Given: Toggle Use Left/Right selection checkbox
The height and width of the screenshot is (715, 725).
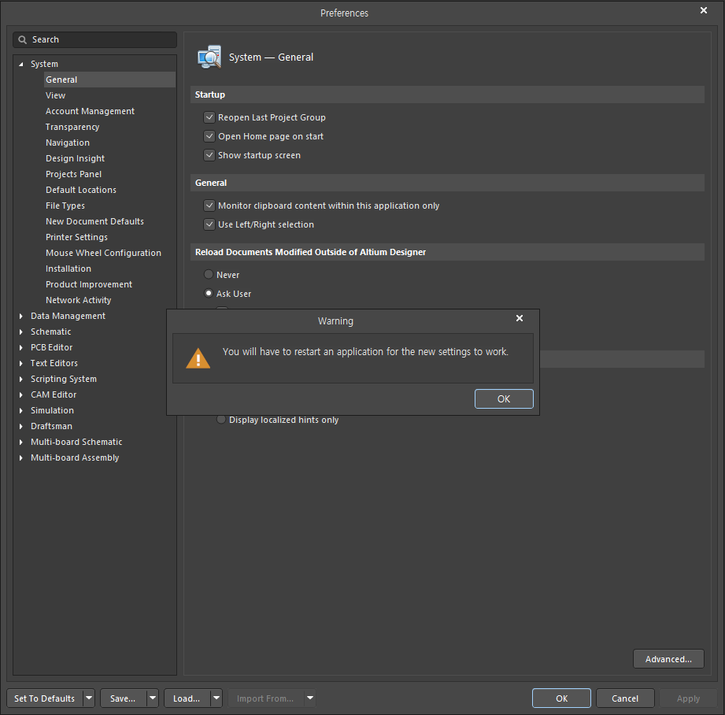Looking at the screenshot, I should pos(209,224).
